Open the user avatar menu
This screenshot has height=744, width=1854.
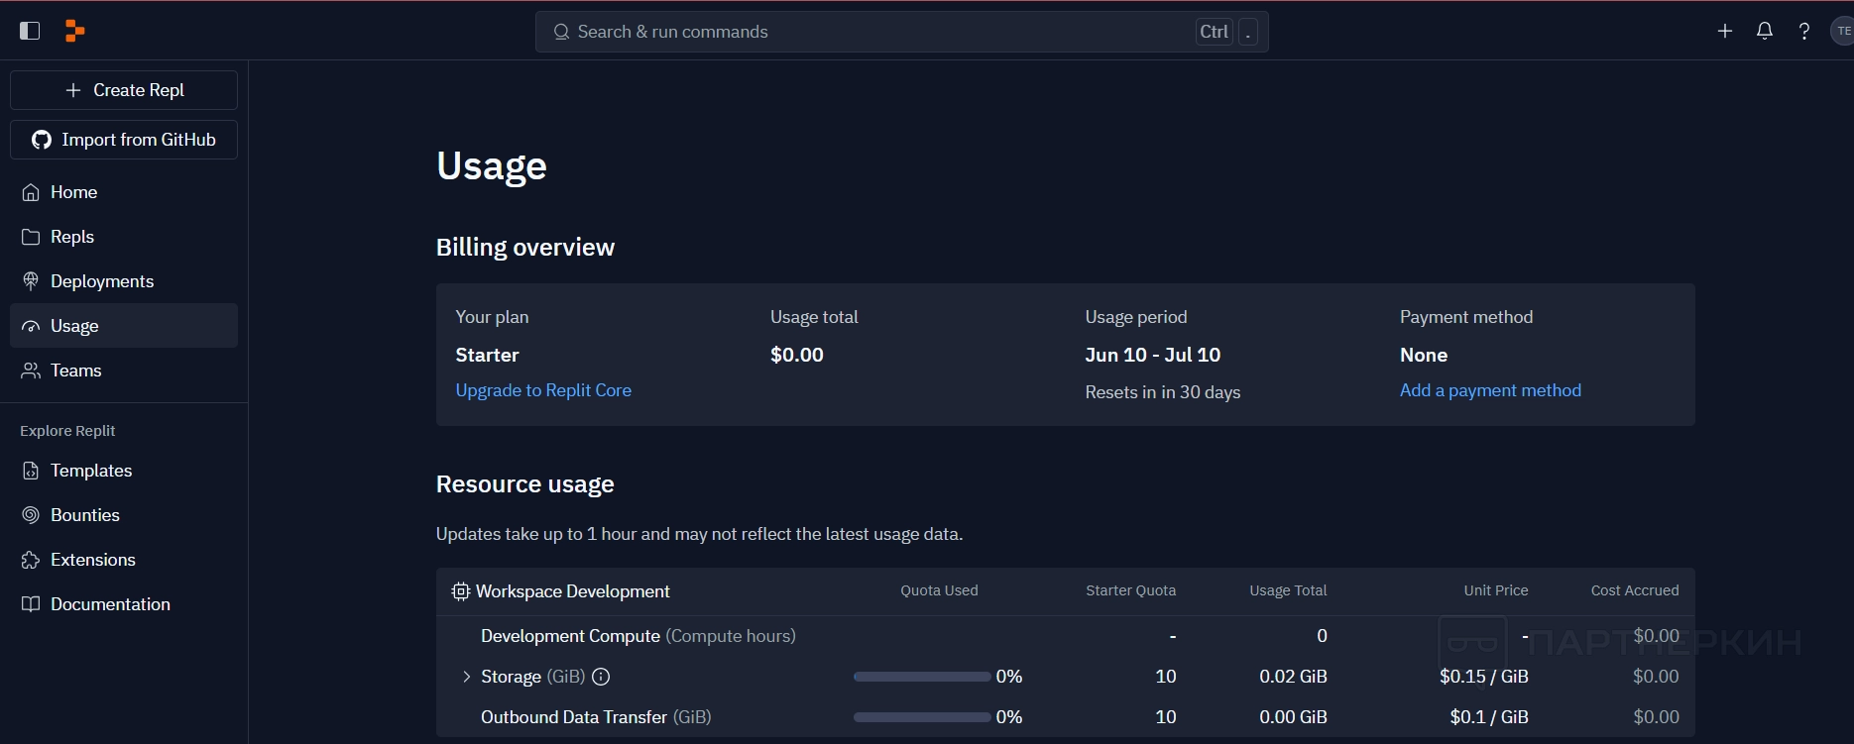(1842, 31)
